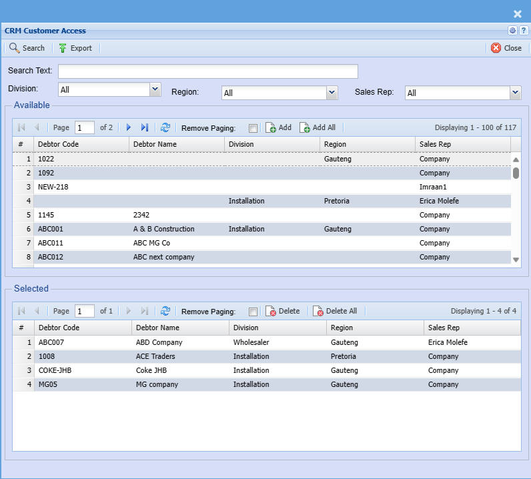Go to next page in Available grid
This screenshot has width=531, height=479.
pos(129,127)
